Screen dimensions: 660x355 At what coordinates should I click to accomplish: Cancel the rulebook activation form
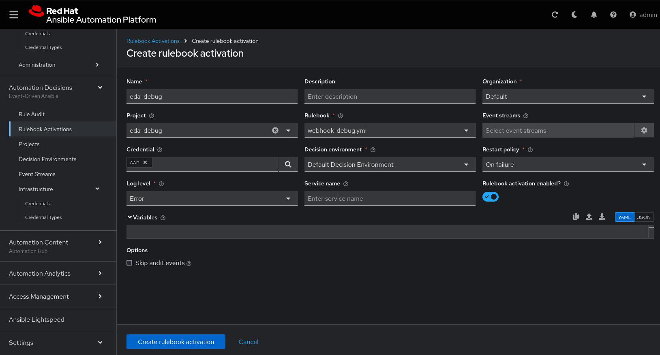(x=249, y=342)
